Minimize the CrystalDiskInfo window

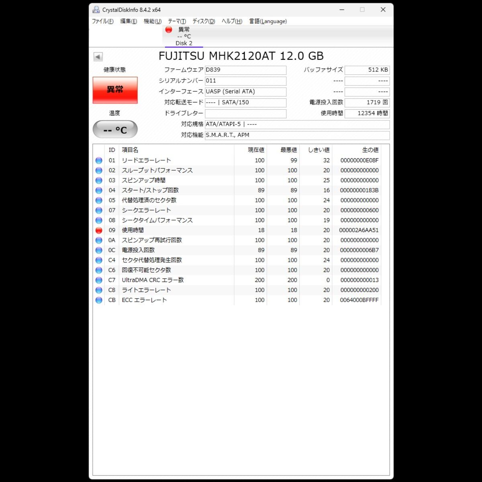342,10
